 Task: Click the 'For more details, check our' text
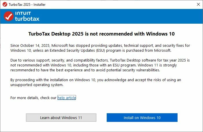pos(34,98)
